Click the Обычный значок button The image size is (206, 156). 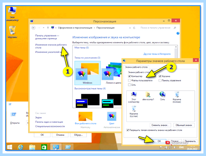tap(184, 125)
